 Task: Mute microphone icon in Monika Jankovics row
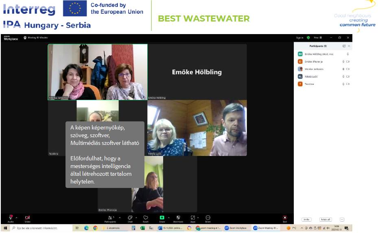pos(343,69)
